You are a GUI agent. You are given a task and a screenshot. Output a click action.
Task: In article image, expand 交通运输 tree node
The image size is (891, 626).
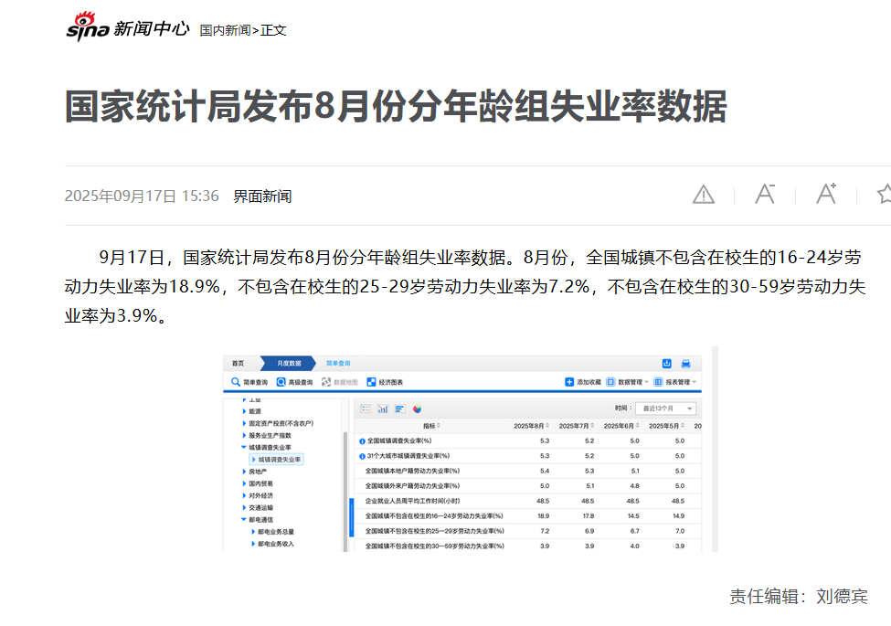coord(245,507)
